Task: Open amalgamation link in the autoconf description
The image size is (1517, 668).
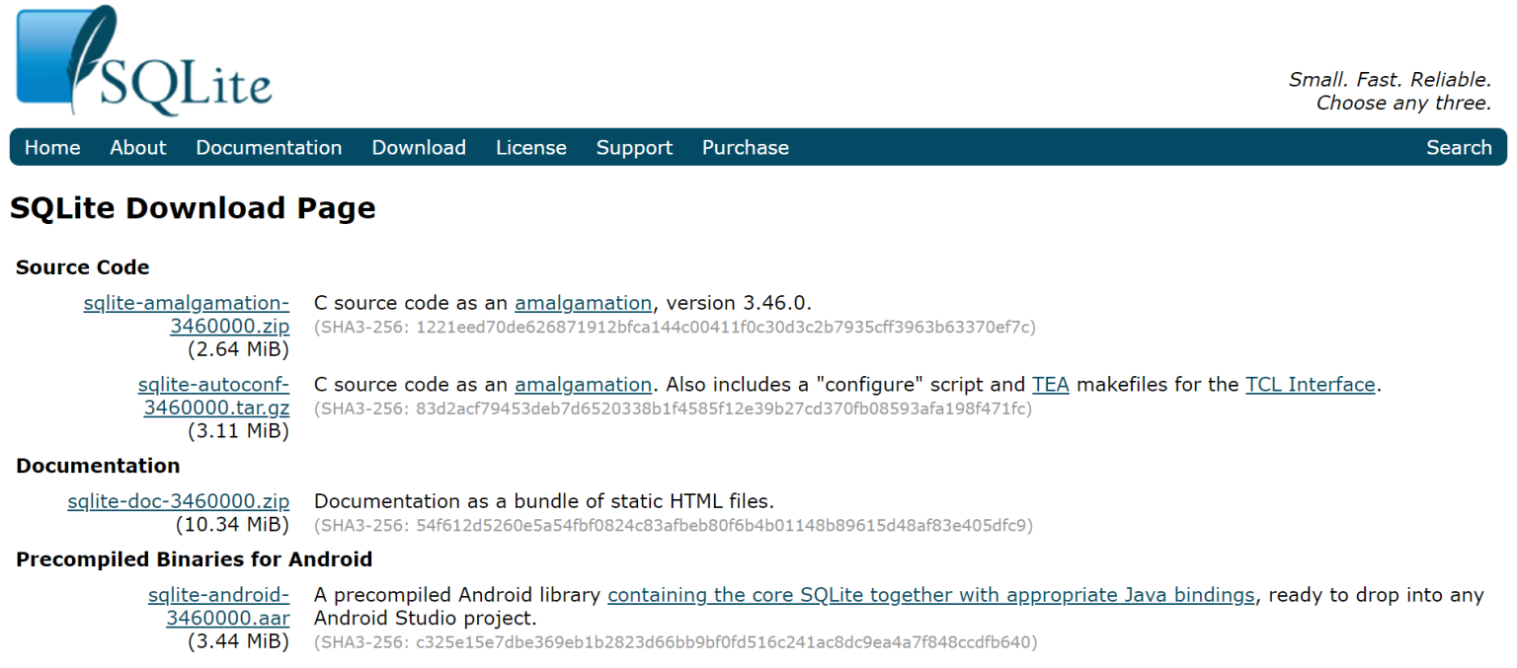Action: point(583,384)
